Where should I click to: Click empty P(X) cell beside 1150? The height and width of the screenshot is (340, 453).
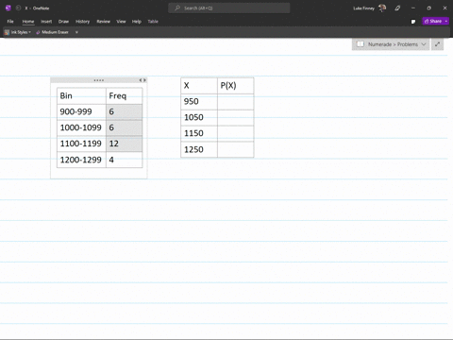click(236, 133)
